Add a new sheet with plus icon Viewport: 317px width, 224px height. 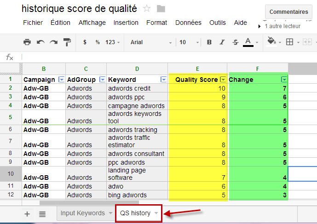27,214
